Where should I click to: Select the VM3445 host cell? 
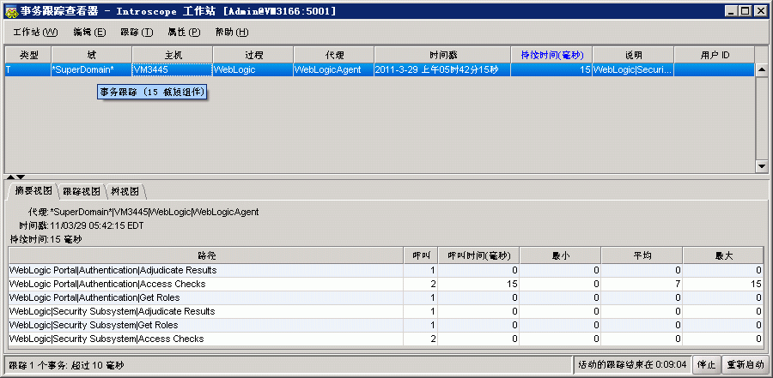pyautogui.click(x=173, y=70)
